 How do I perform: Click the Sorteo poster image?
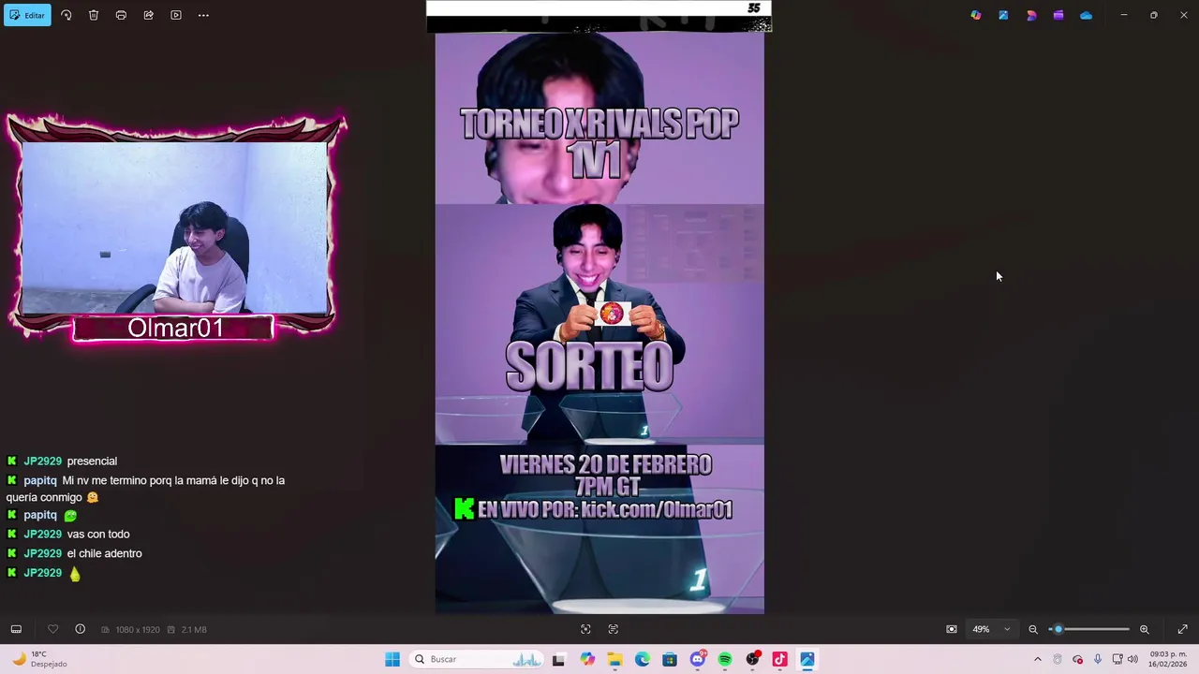click(599, 323)
